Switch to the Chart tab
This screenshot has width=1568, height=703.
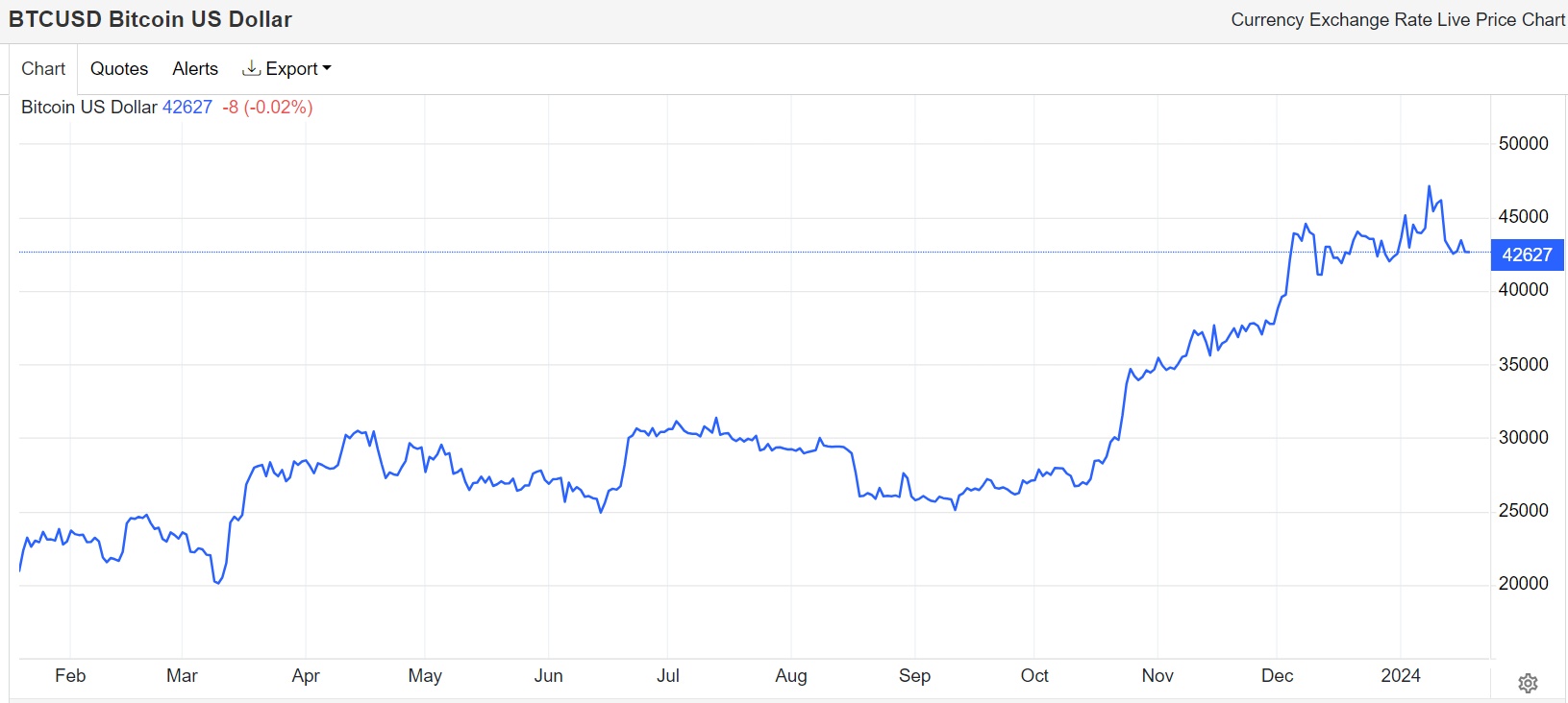click(x=43, y=68)
